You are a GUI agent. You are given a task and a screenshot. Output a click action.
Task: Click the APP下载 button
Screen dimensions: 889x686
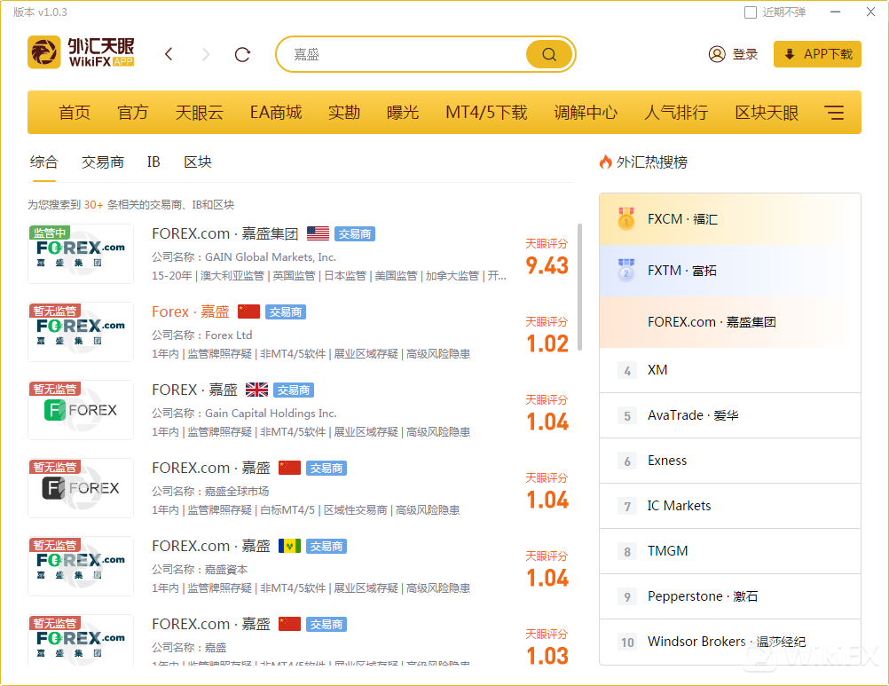817,54
